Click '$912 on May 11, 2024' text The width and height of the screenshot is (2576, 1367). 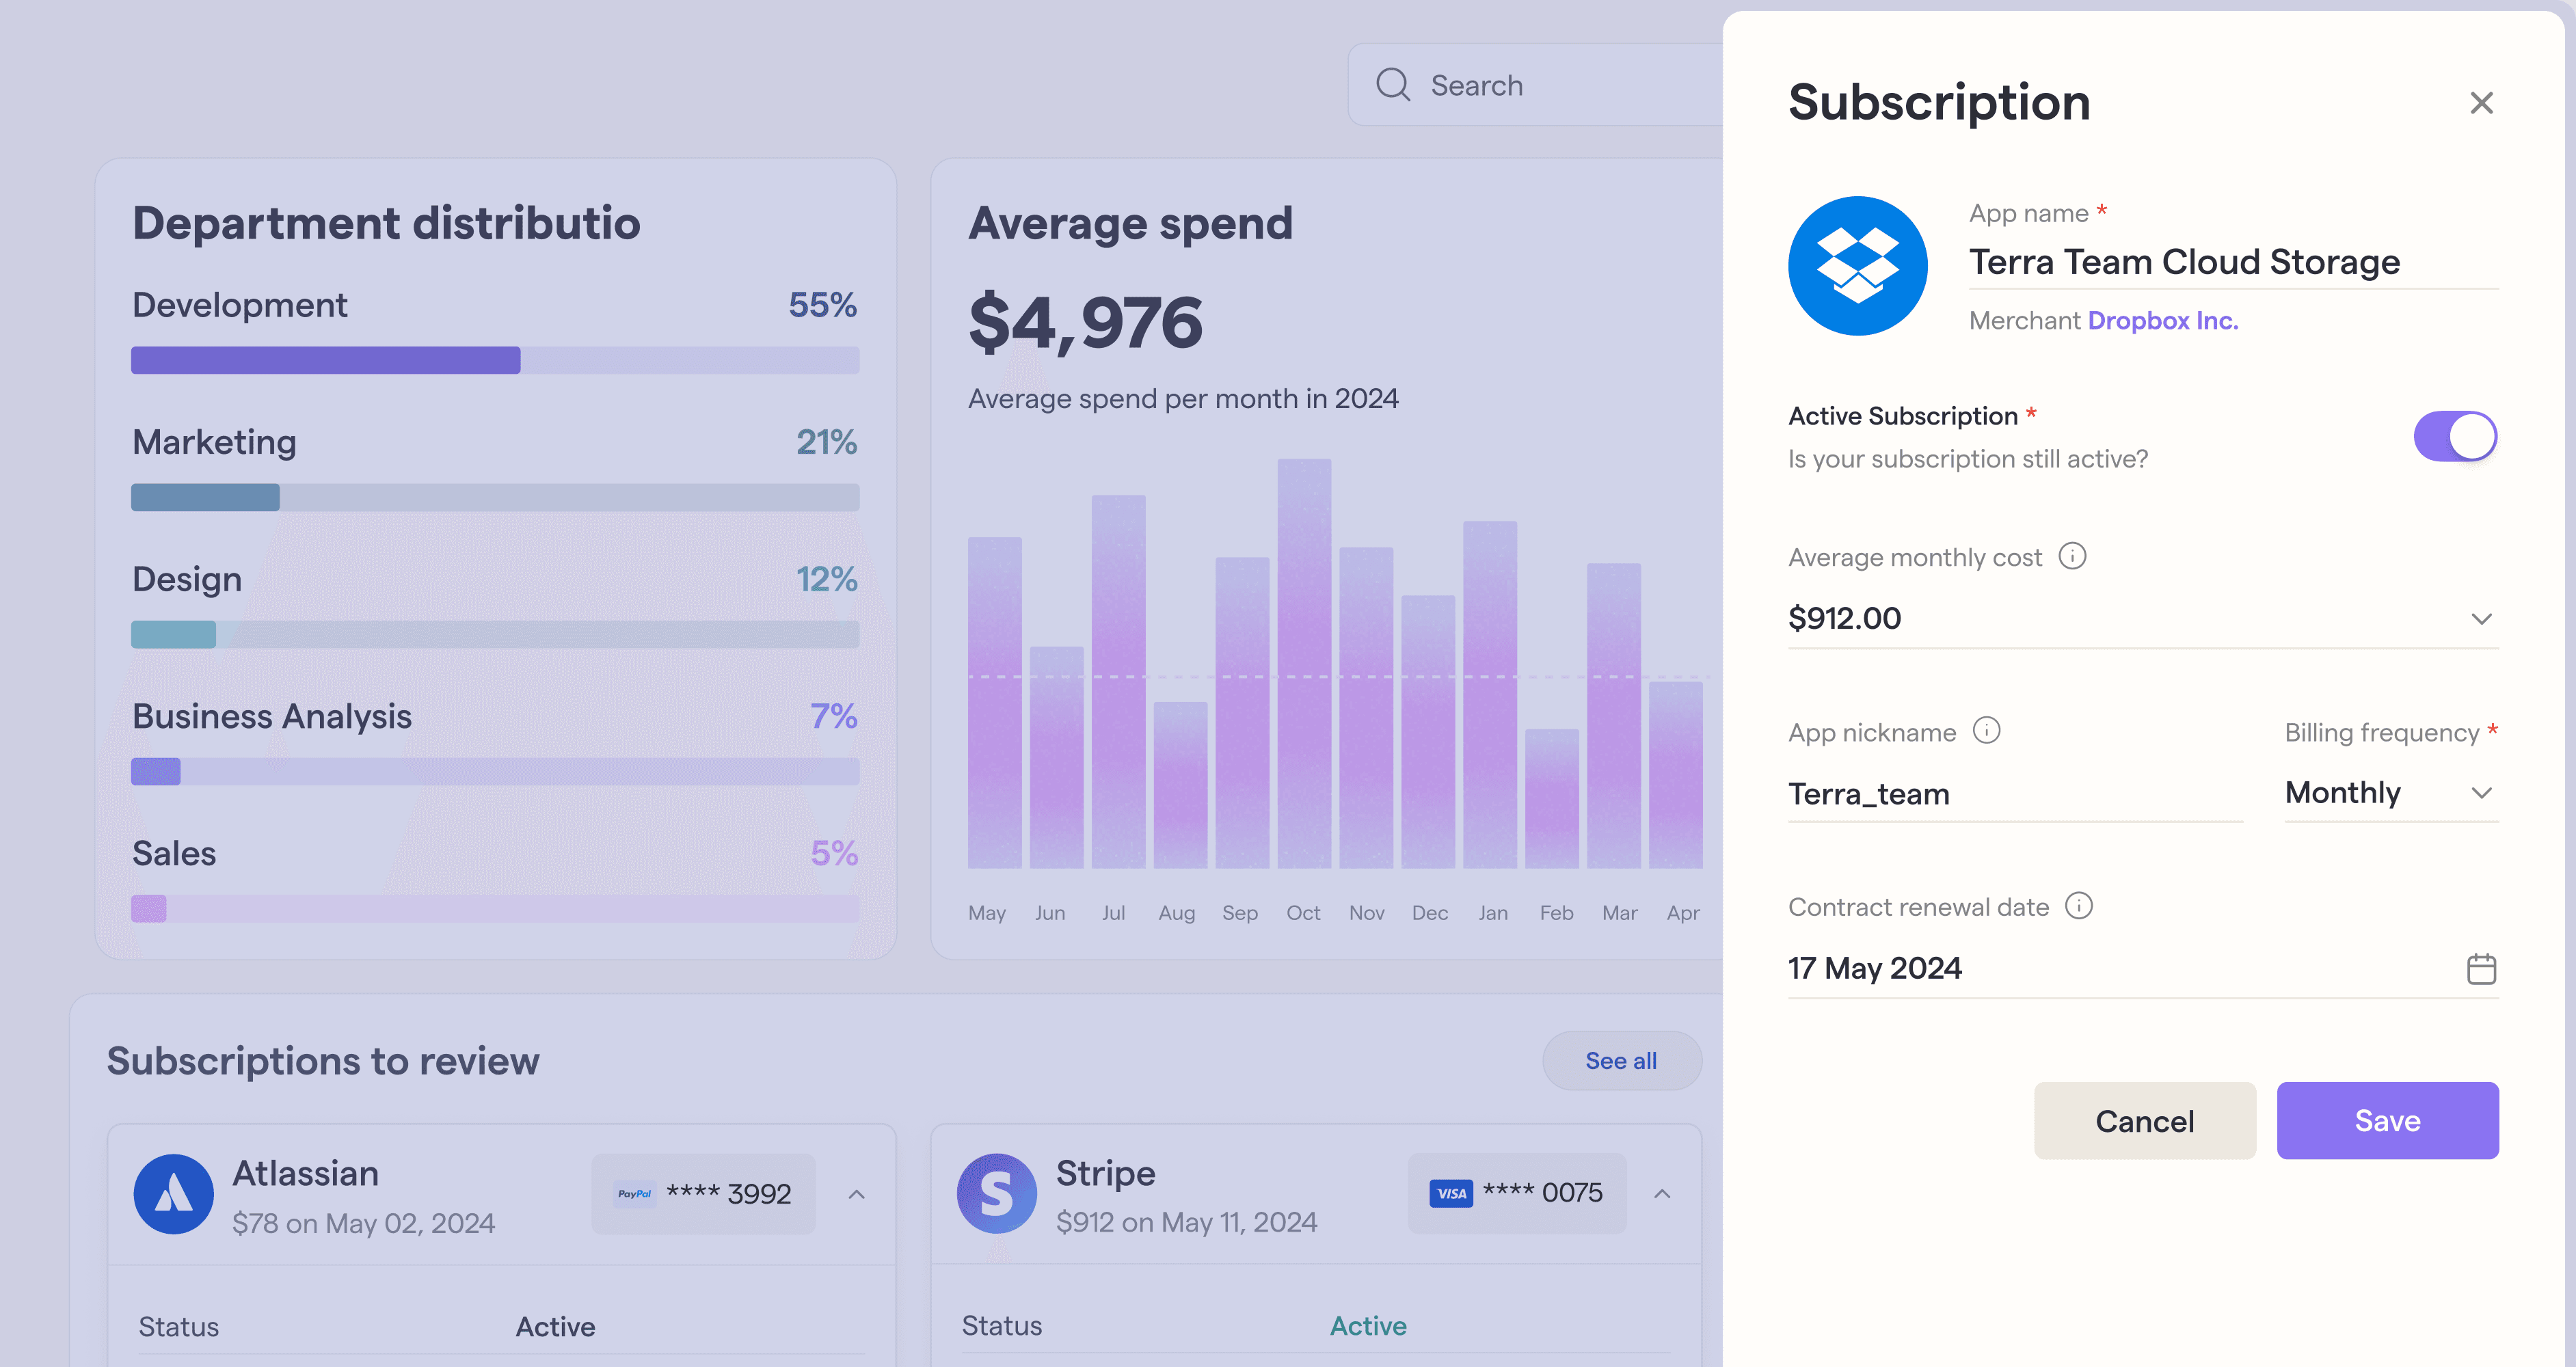click(x=1186, y=1222)
